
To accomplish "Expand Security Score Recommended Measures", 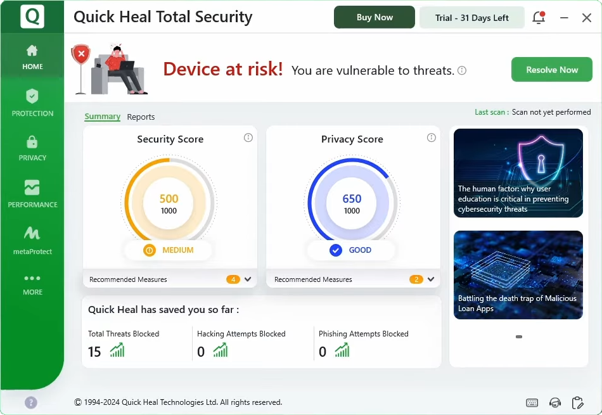I will [x=248, y=279].
